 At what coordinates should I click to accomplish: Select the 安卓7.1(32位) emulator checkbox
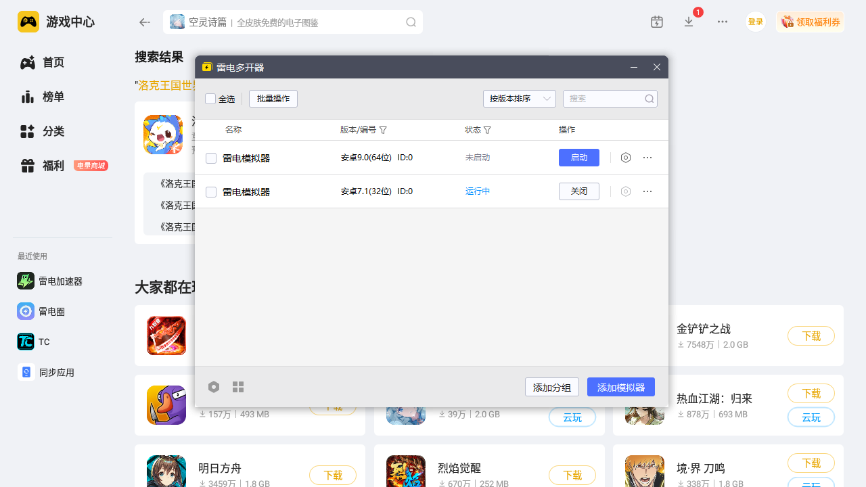(211, 192)
